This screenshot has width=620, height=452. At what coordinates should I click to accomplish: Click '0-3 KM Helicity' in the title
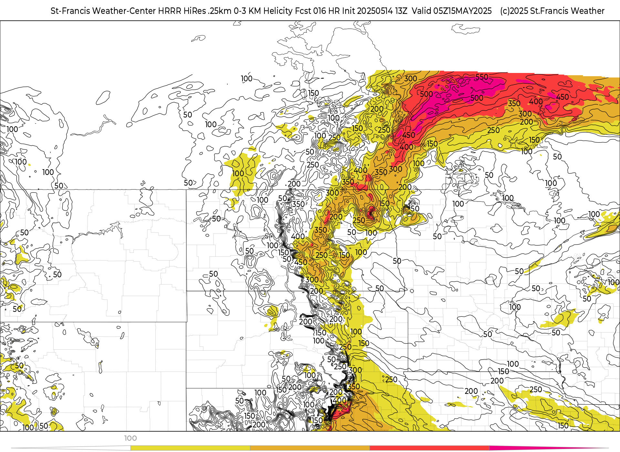pos(263,11)
